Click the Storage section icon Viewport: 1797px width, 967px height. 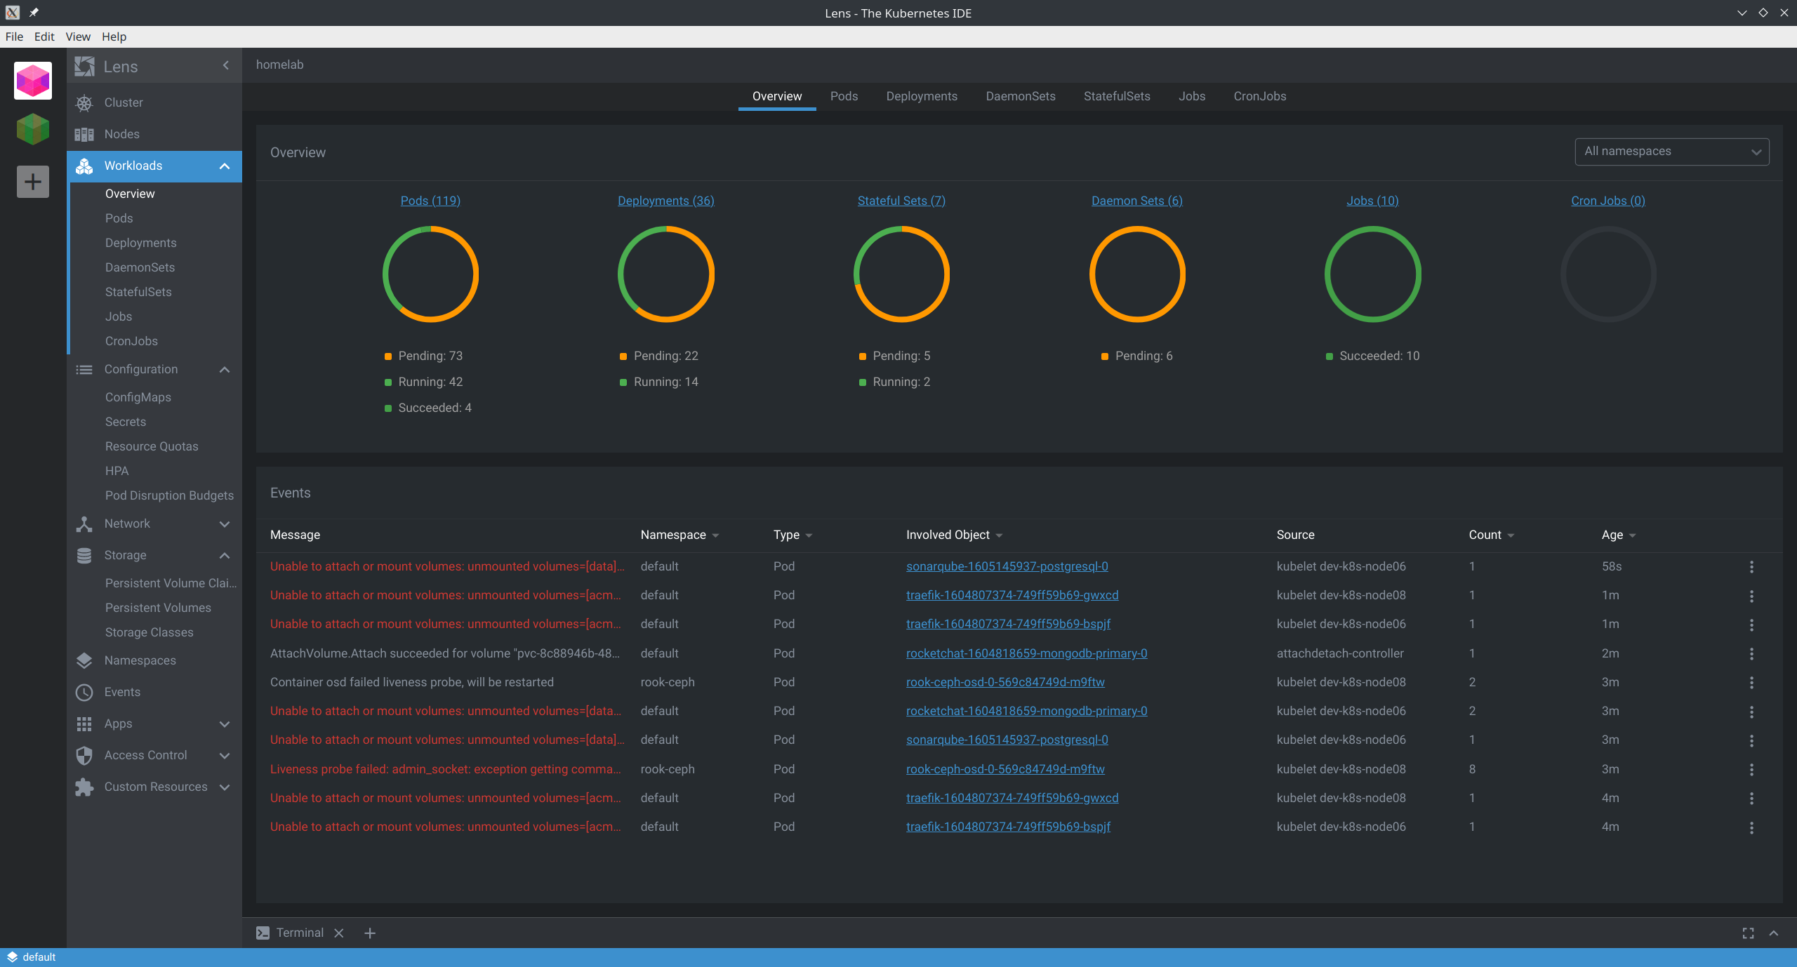pos(84,555)
